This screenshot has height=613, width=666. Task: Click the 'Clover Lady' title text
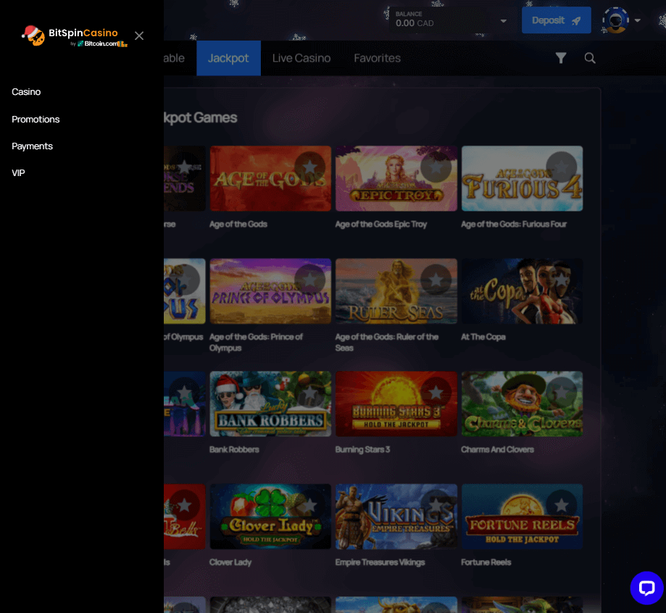point(230,562)
